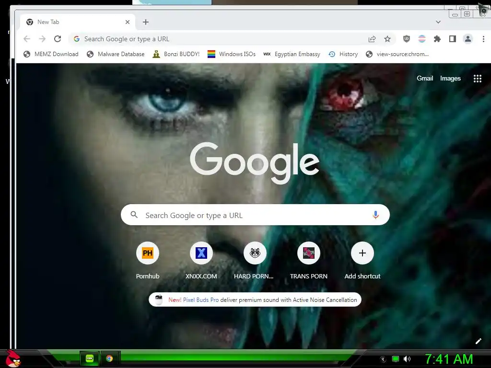Select the New Tab tab
The image size is (491, 368).
tap(78, 22)
